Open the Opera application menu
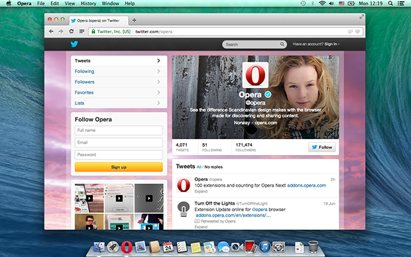This screenshot has height=257, width=411. click(24, 3)
